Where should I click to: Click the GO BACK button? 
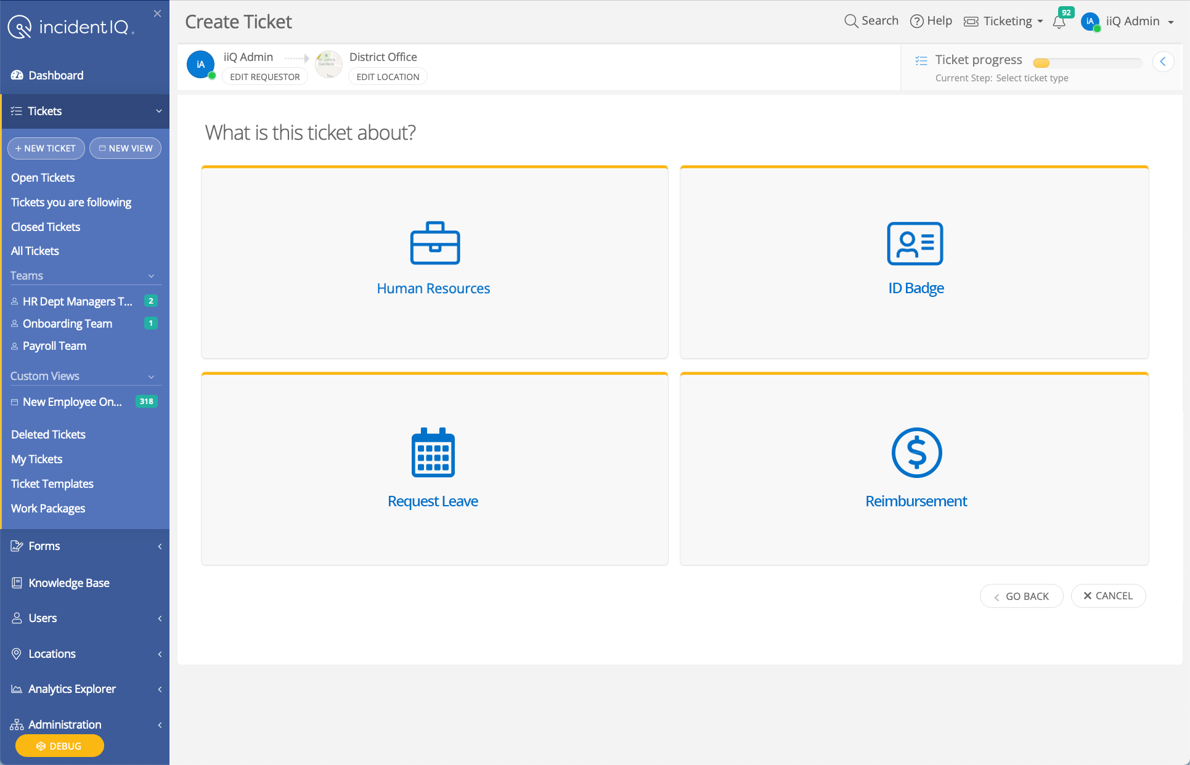tap(1021, 596)
